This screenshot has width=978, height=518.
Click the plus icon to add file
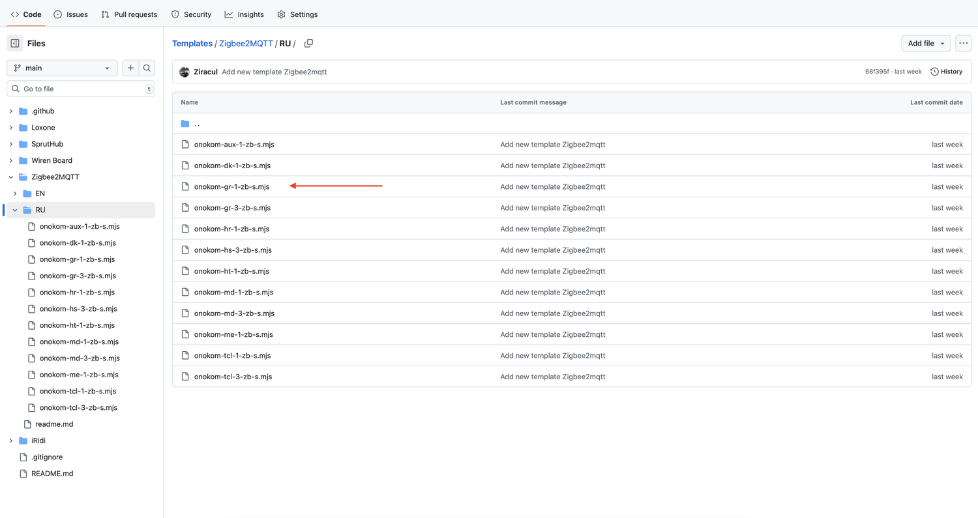click(x=130, y=68)
